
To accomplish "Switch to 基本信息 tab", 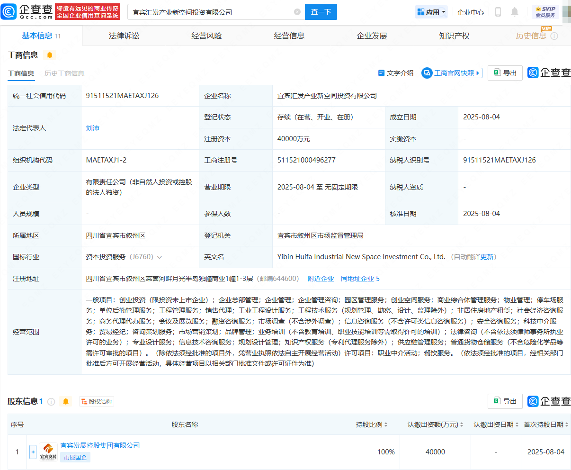I will point(41,36).
